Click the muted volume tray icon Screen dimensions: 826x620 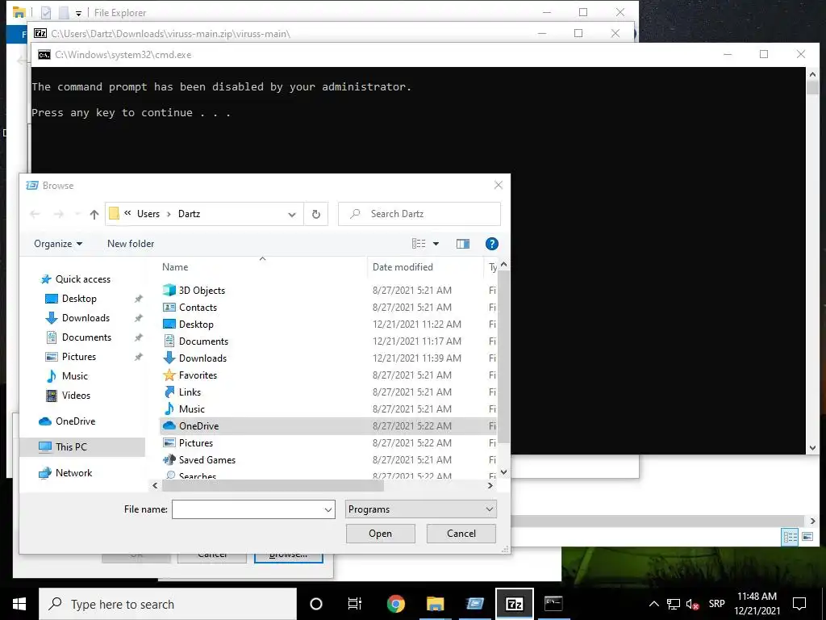[x=692, y=604]
